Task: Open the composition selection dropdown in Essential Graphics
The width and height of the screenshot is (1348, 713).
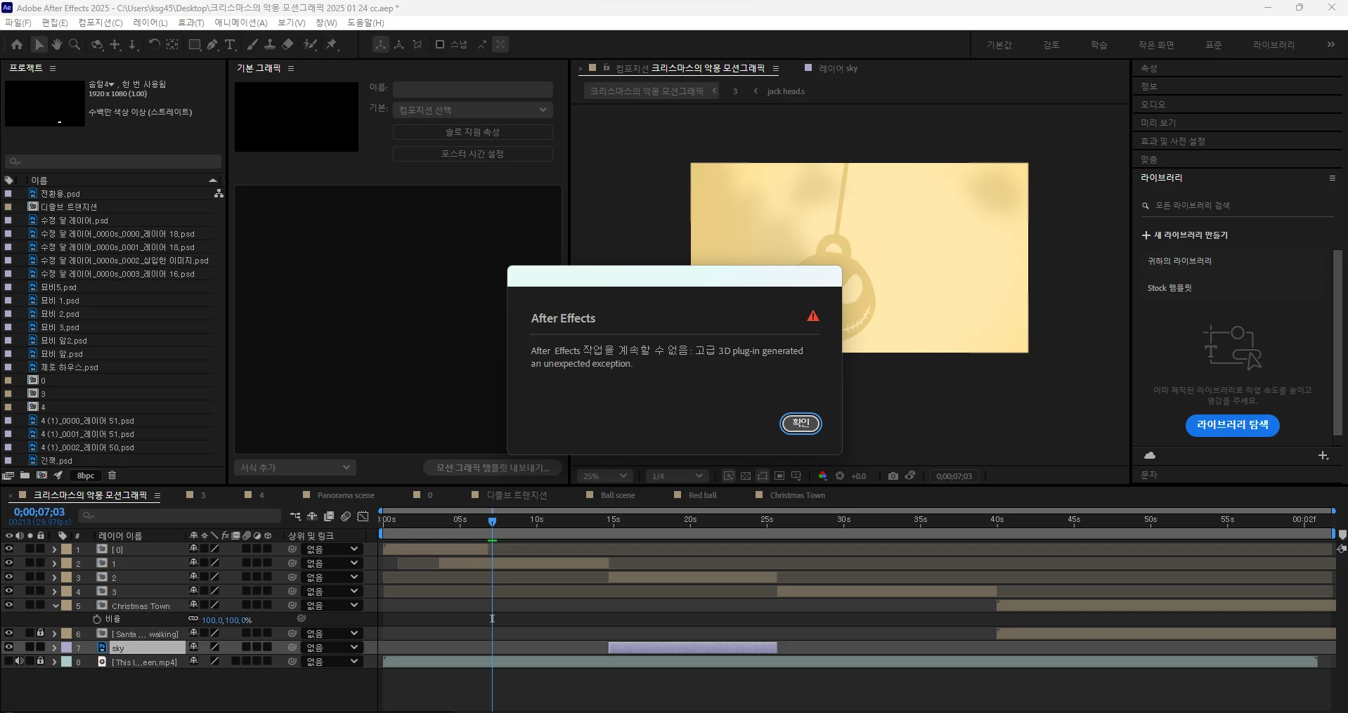Action: (472, 110)
